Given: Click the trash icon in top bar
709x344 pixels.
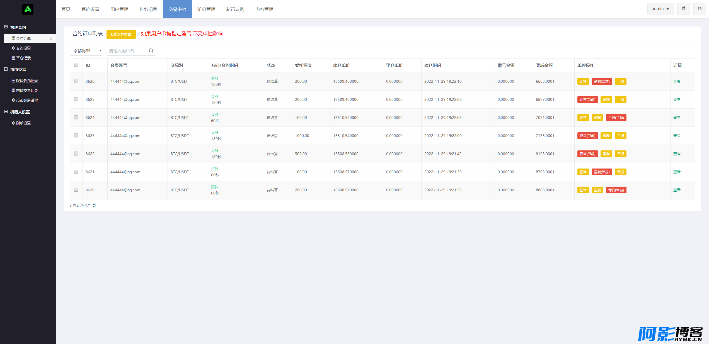Looking at the screenshot, I should 684,9.
